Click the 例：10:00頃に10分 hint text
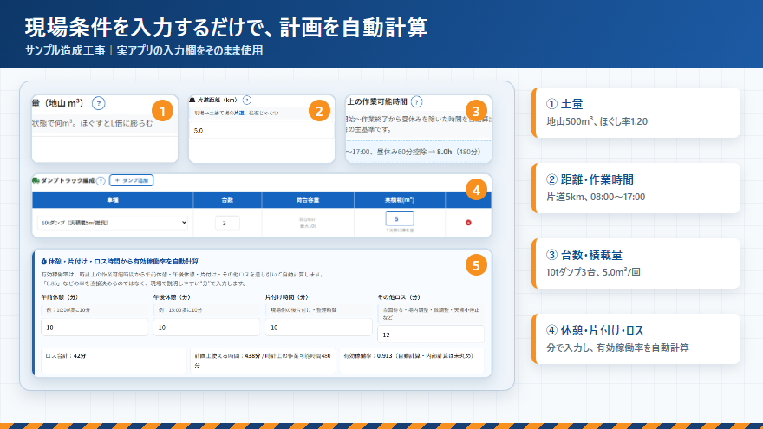Image resolution: width=763 pixels, height=429 pixels. 68,310
